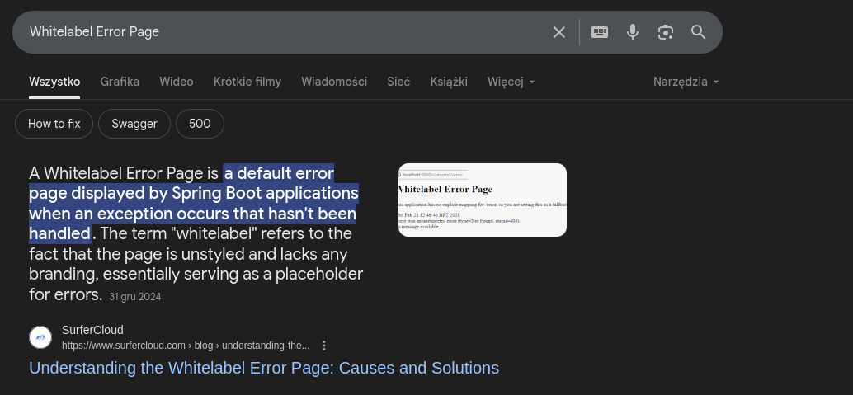Apply the 500 suggestion chip
The height and width of the screenshot is (395, 853).
(x=200, y=124)
